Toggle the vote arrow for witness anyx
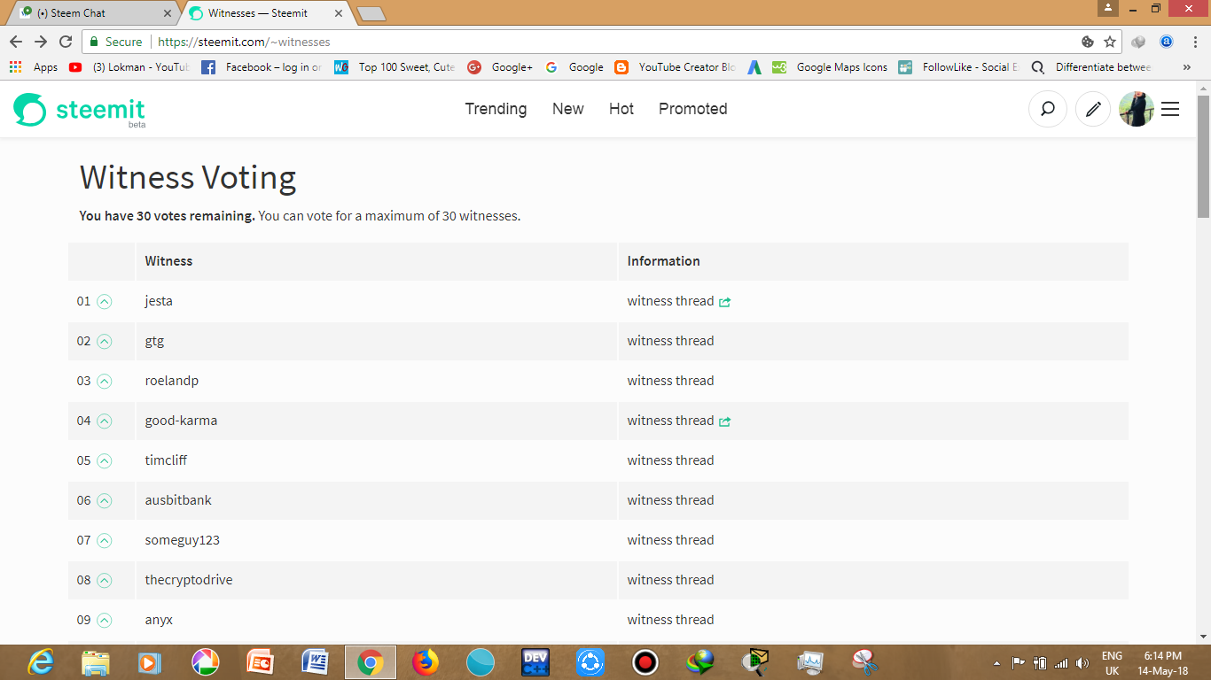The image size is (1211, 680). point(104,621)
